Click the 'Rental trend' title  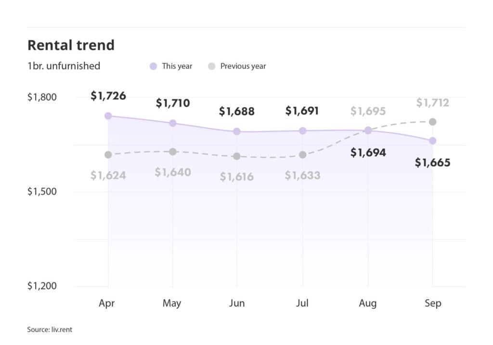point(71,45)
